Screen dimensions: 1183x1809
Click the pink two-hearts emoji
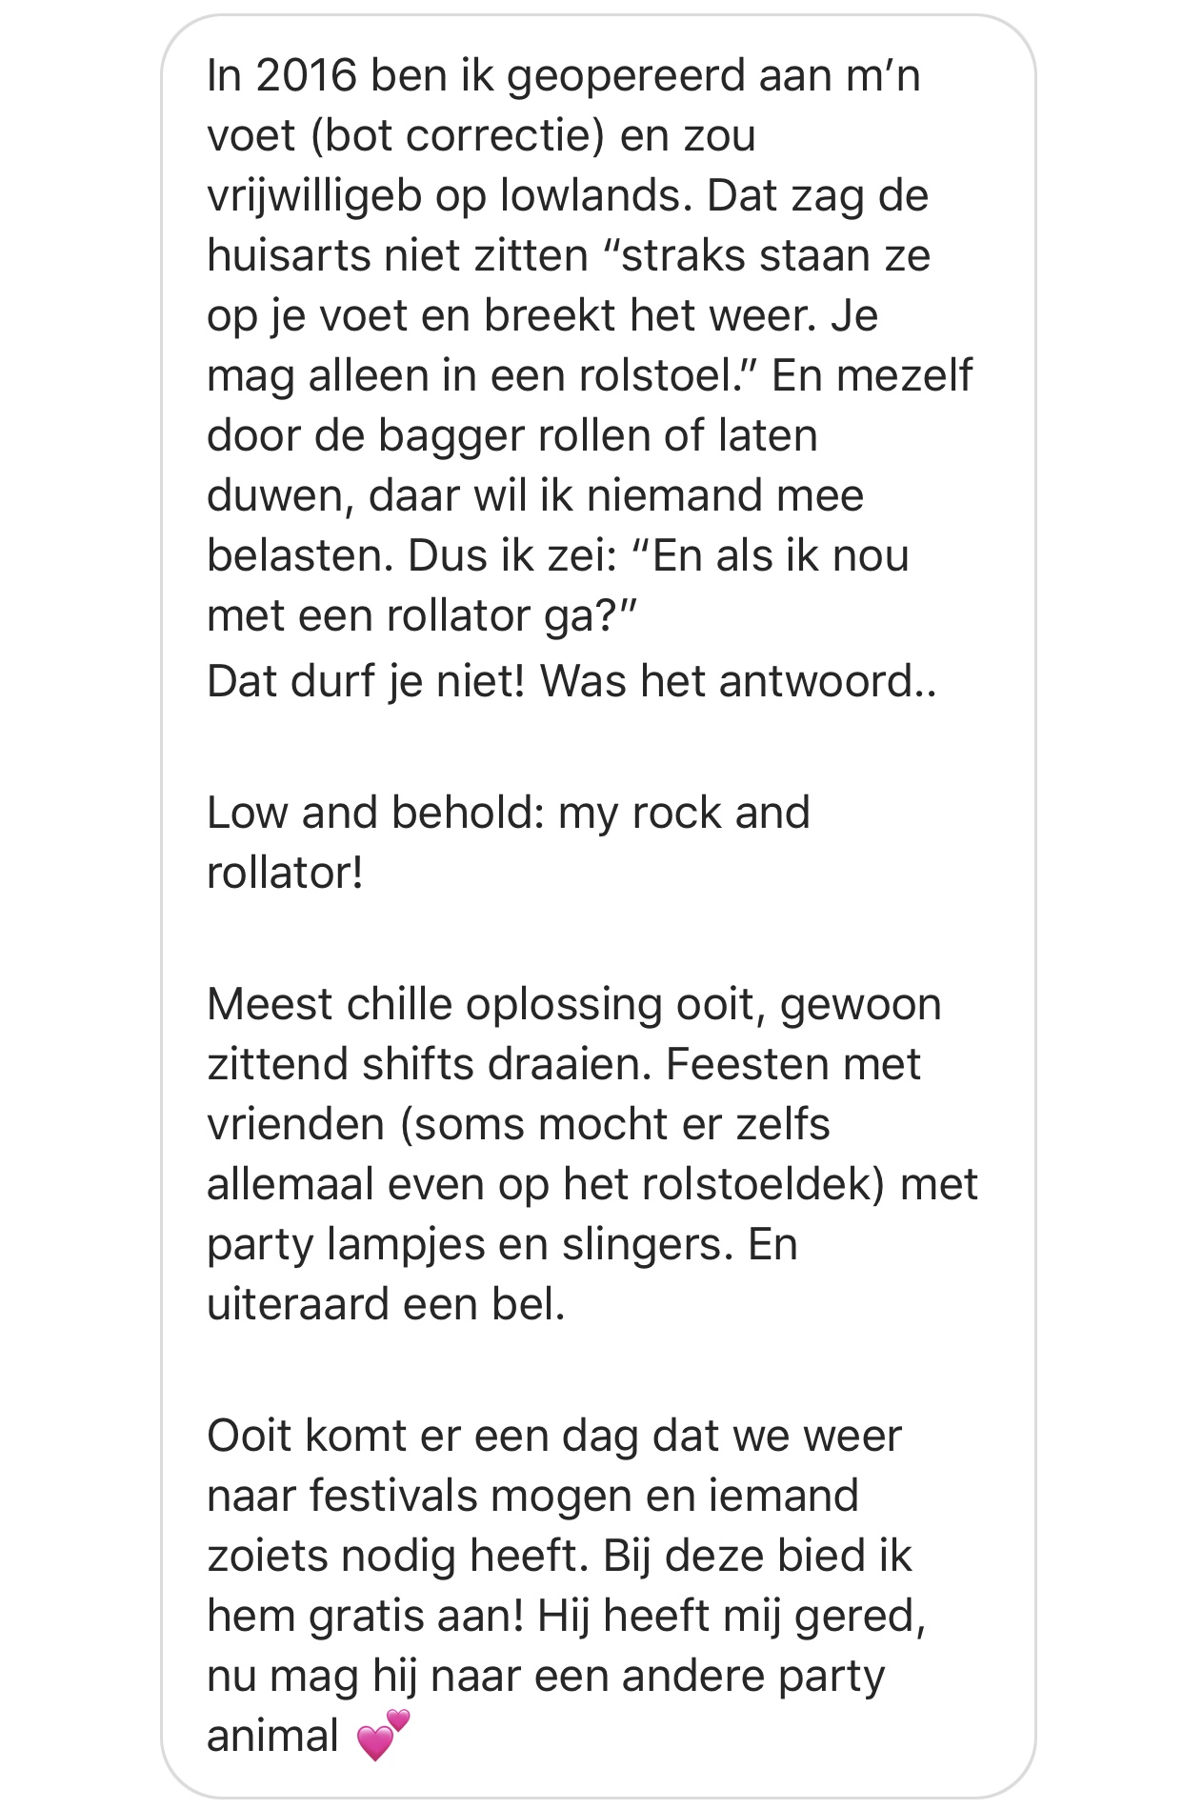(383, 1734)
